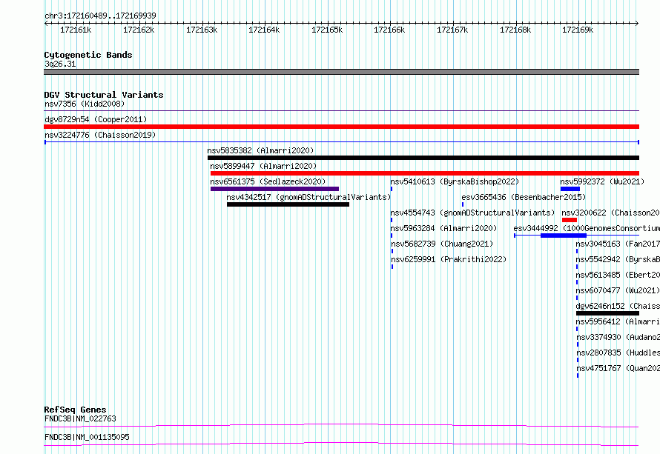Click nsv4751767 Quan variant label

tap(618, 368)
